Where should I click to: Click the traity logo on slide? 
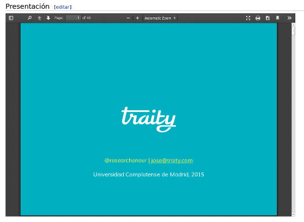(x=149, y=119)
